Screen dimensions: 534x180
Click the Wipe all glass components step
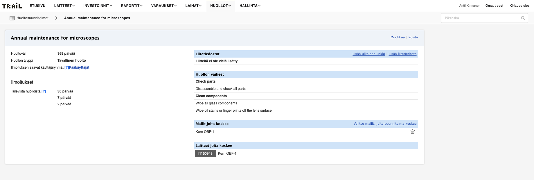tap(216, 103)
